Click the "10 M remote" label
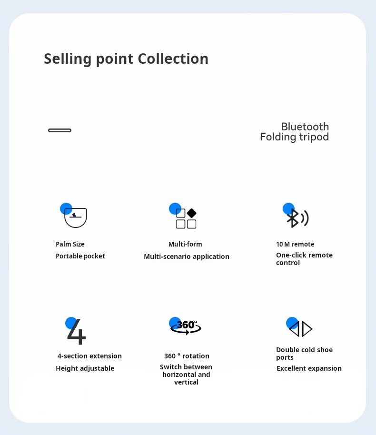 pos(295,244)
